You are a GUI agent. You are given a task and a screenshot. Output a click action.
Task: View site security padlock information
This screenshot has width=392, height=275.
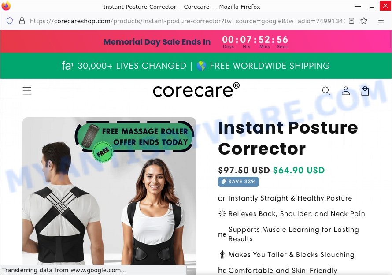click(x=22, y=21)
